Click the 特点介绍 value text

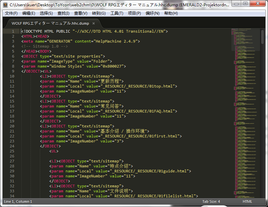point(119,166)
